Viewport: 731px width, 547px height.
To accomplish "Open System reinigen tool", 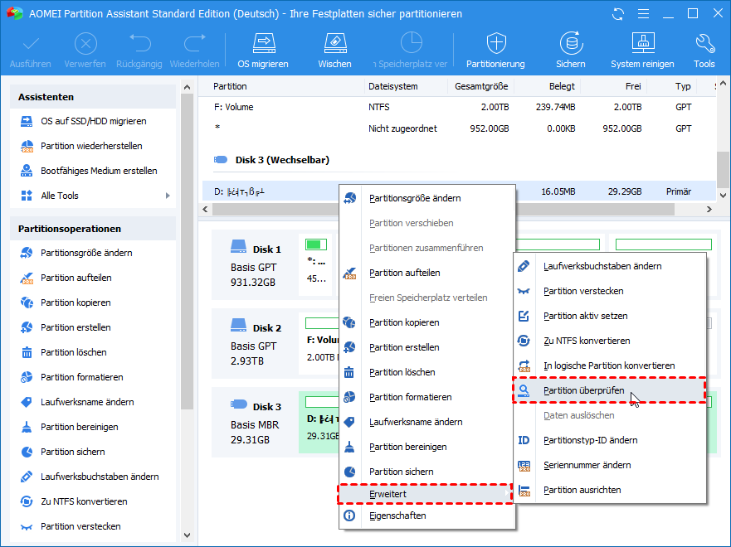I will click(x=643, y=43).
